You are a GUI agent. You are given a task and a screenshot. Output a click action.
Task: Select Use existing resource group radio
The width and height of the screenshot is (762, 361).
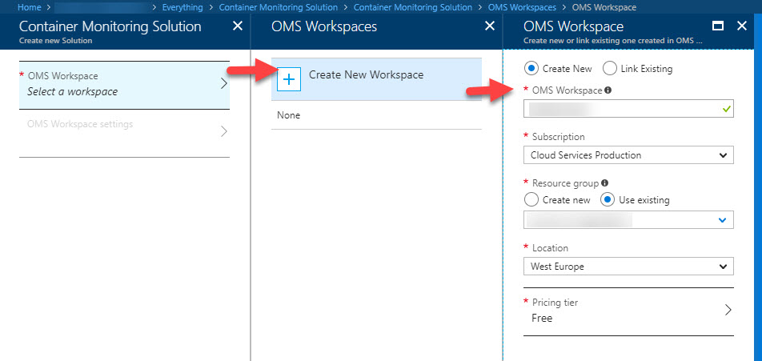608,199
